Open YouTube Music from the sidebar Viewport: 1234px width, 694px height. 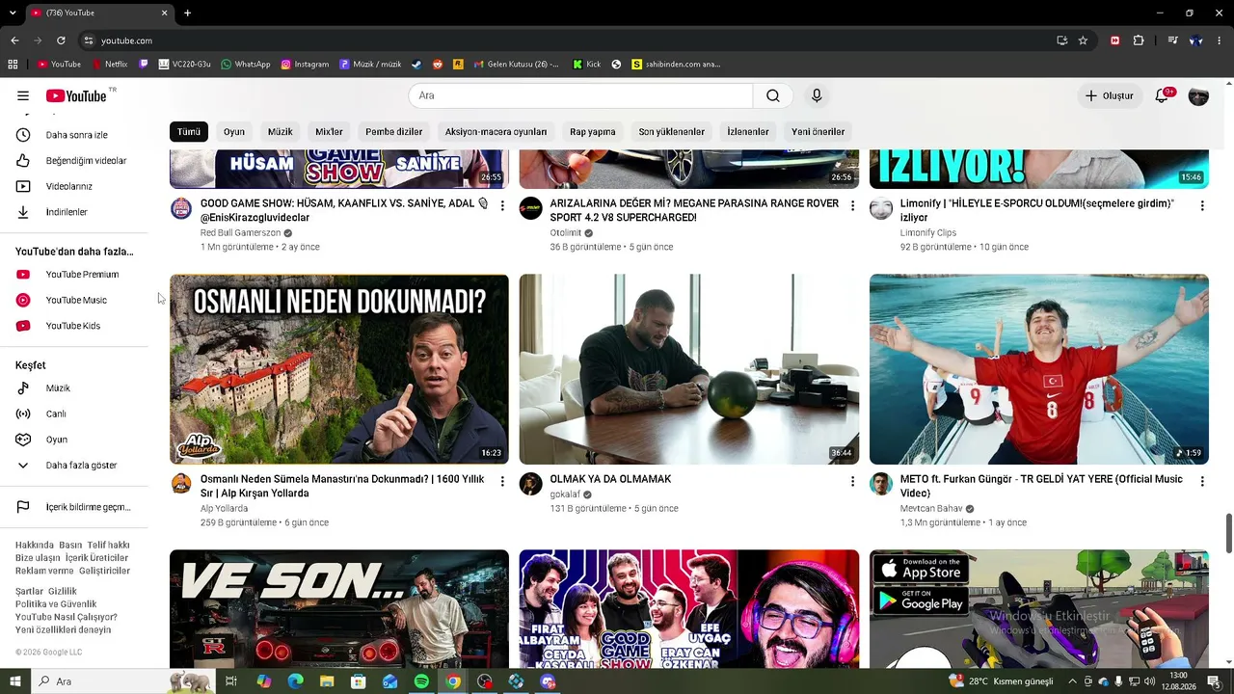[77, 300]
